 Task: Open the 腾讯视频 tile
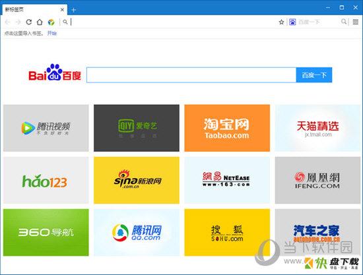(x=46, y=128)
